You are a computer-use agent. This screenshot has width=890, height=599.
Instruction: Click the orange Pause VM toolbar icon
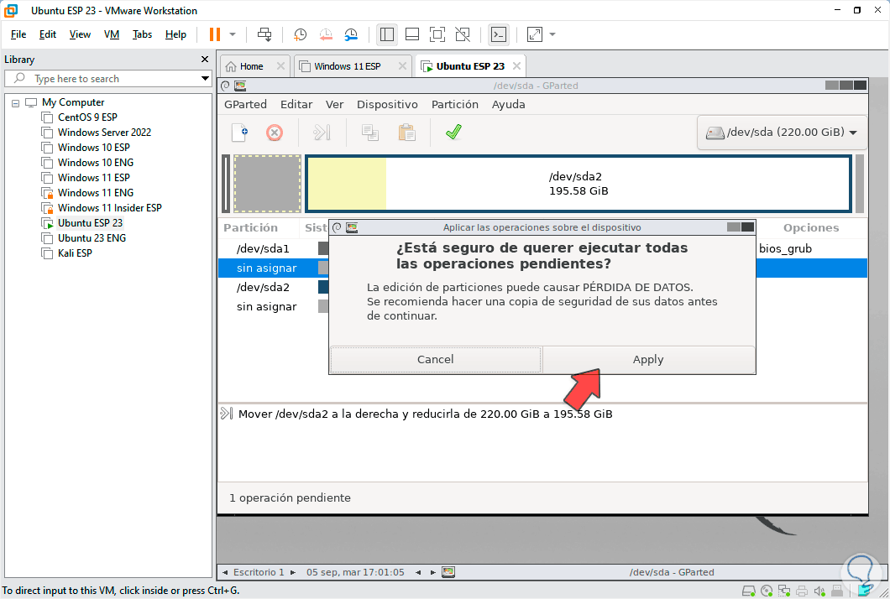point(215,34)
